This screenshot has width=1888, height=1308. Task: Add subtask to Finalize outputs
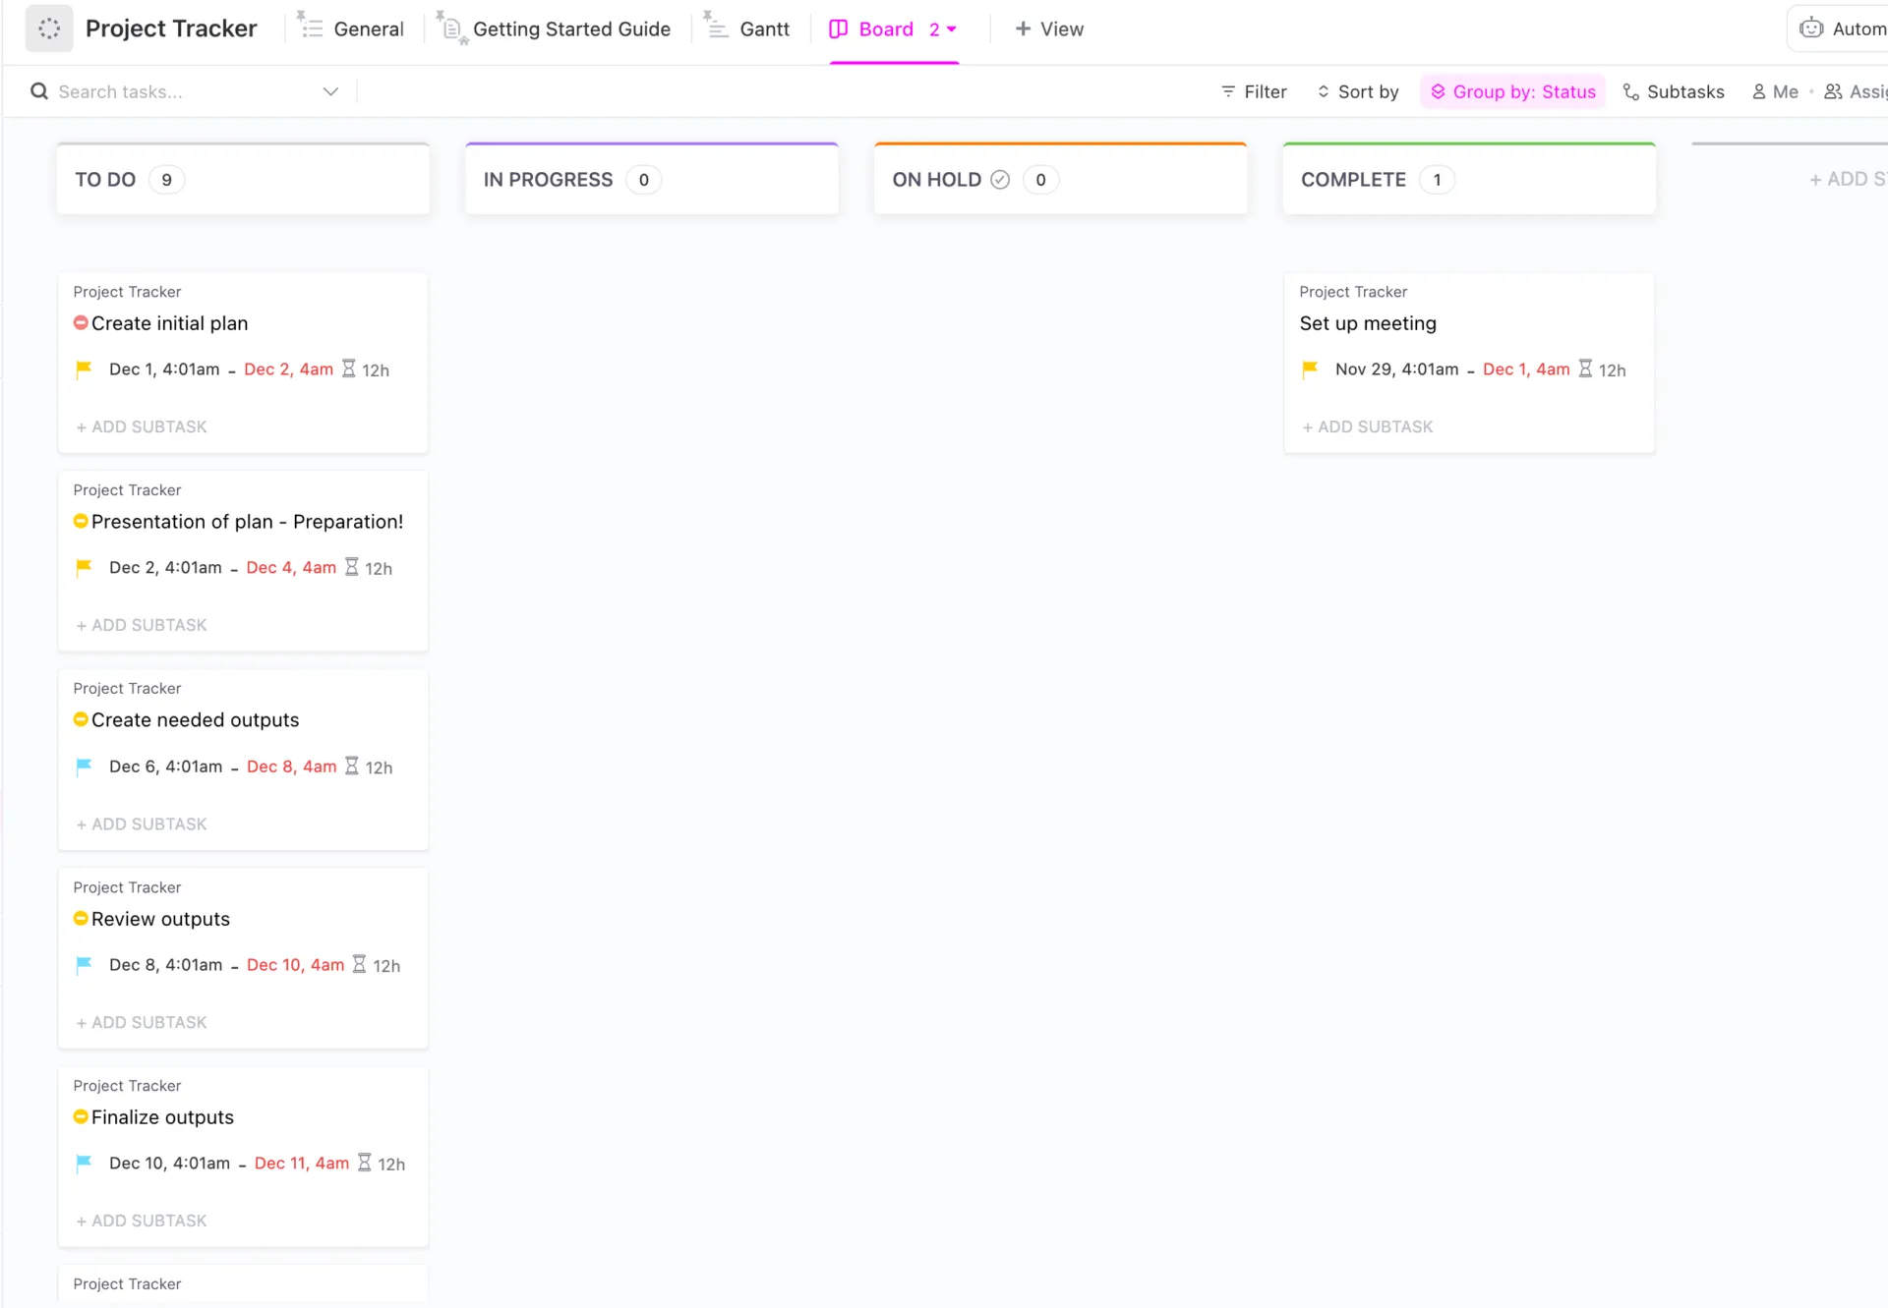tap(142, 1221)
